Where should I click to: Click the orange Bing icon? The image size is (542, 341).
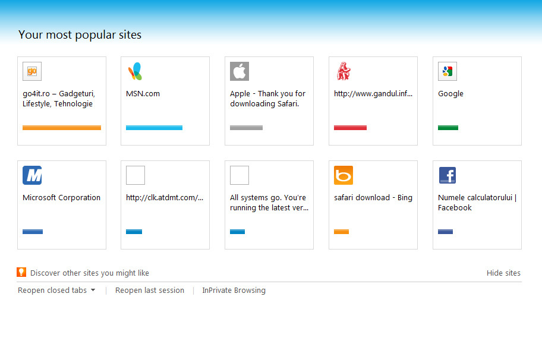tap(344, 175)
